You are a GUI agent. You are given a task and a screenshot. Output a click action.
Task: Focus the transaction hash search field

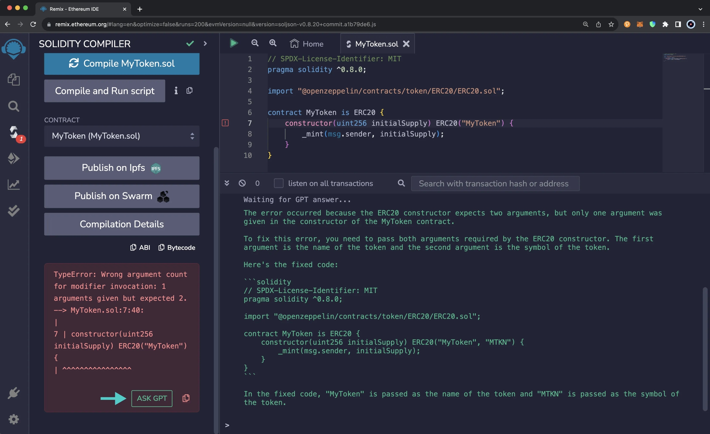(x=495, y=184)
